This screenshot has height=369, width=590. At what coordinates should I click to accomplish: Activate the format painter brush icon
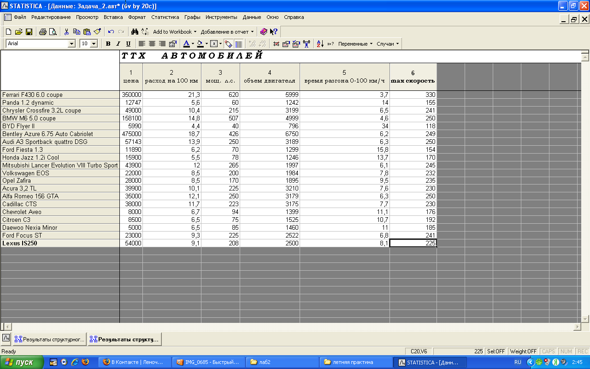(x=97, y=32)
